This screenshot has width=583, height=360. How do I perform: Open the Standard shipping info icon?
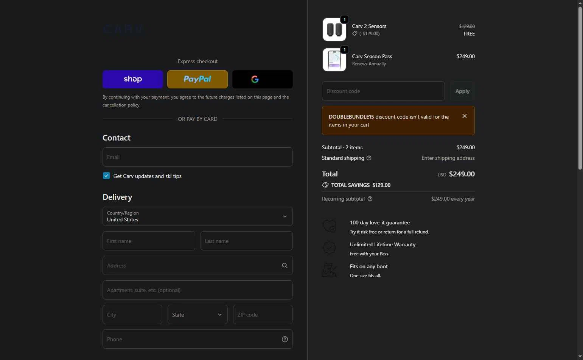369,158
